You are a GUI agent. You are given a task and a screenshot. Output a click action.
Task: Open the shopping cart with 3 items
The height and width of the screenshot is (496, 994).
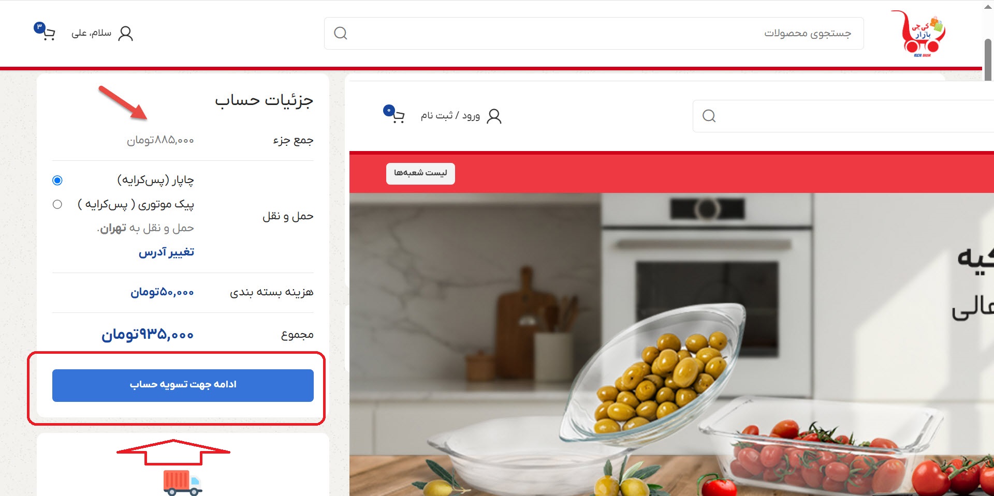point(46,32)
